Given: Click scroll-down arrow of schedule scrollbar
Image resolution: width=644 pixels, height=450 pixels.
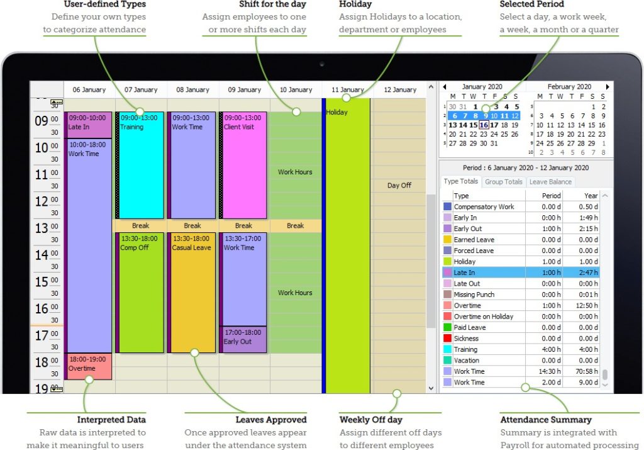Looking at the screenshot, I should tap(431, 388).
